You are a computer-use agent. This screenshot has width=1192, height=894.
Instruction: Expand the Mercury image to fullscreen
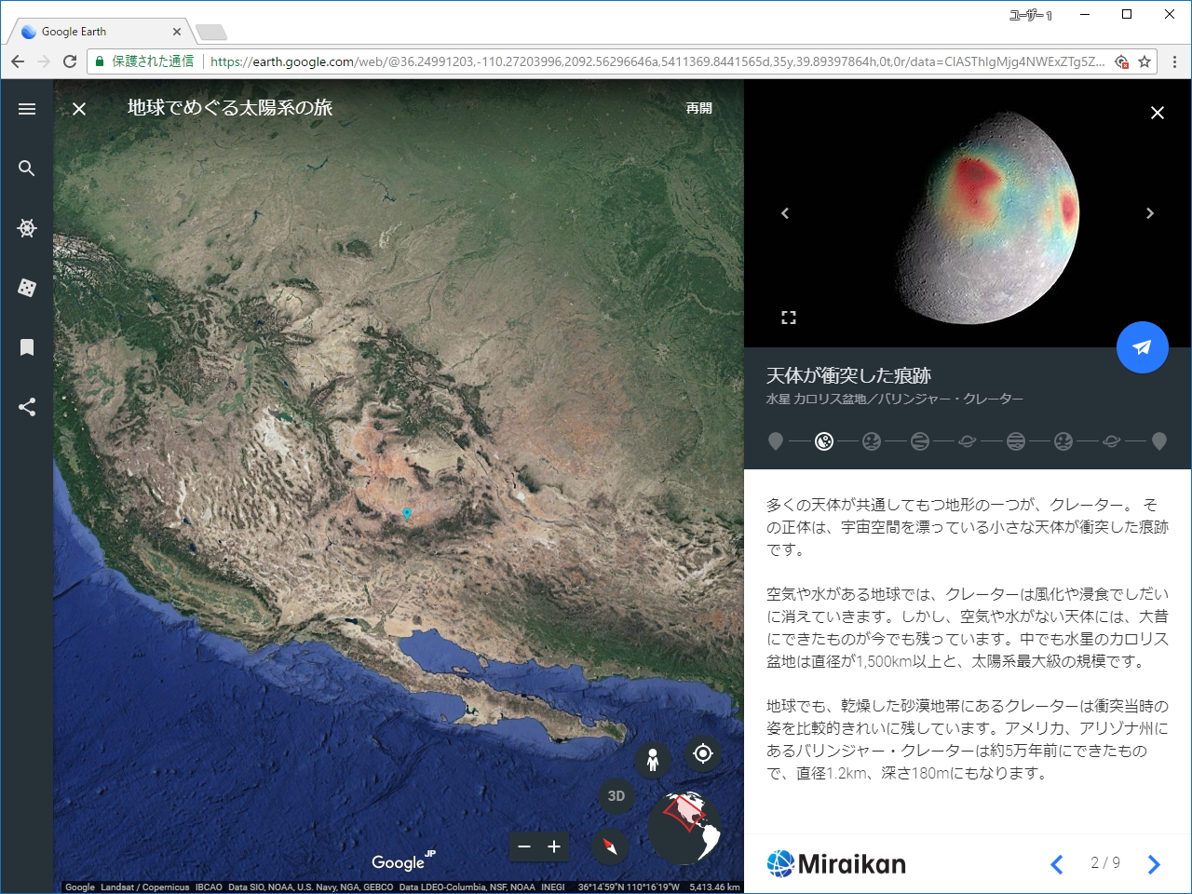pyautogui.click(x=789, y=318)
